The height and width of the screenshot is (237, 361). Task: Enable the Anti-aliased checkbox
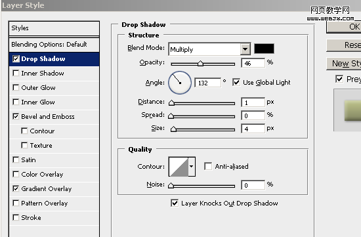pyautogui.click(x=208, y=166)
